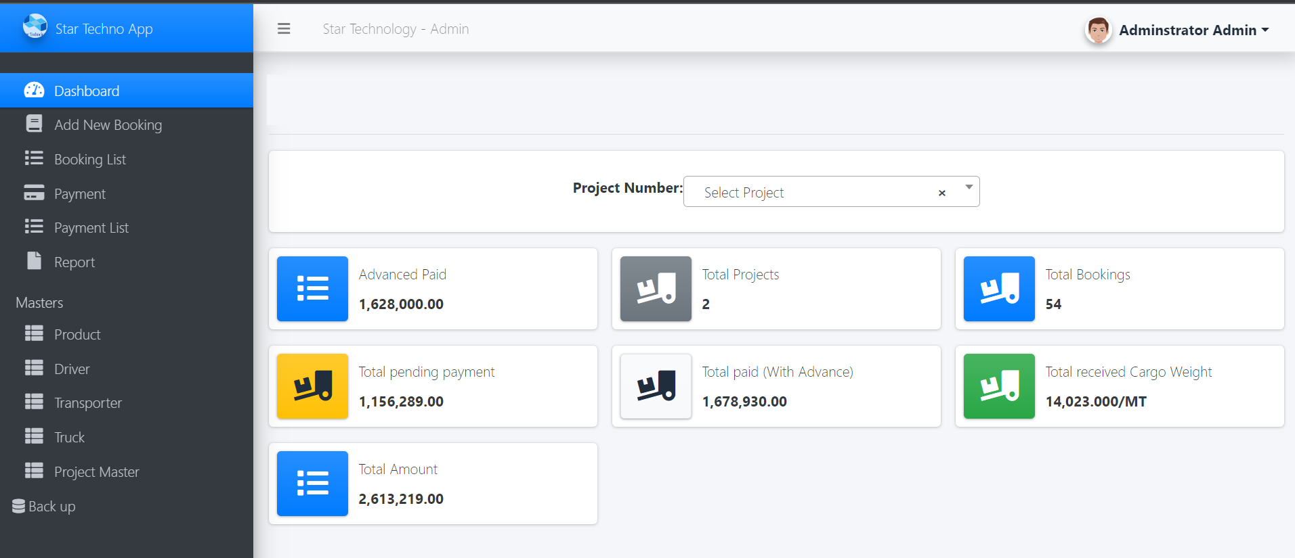Clear the project selection with the x
1295x558 pixels.
(x=941, y=193)
